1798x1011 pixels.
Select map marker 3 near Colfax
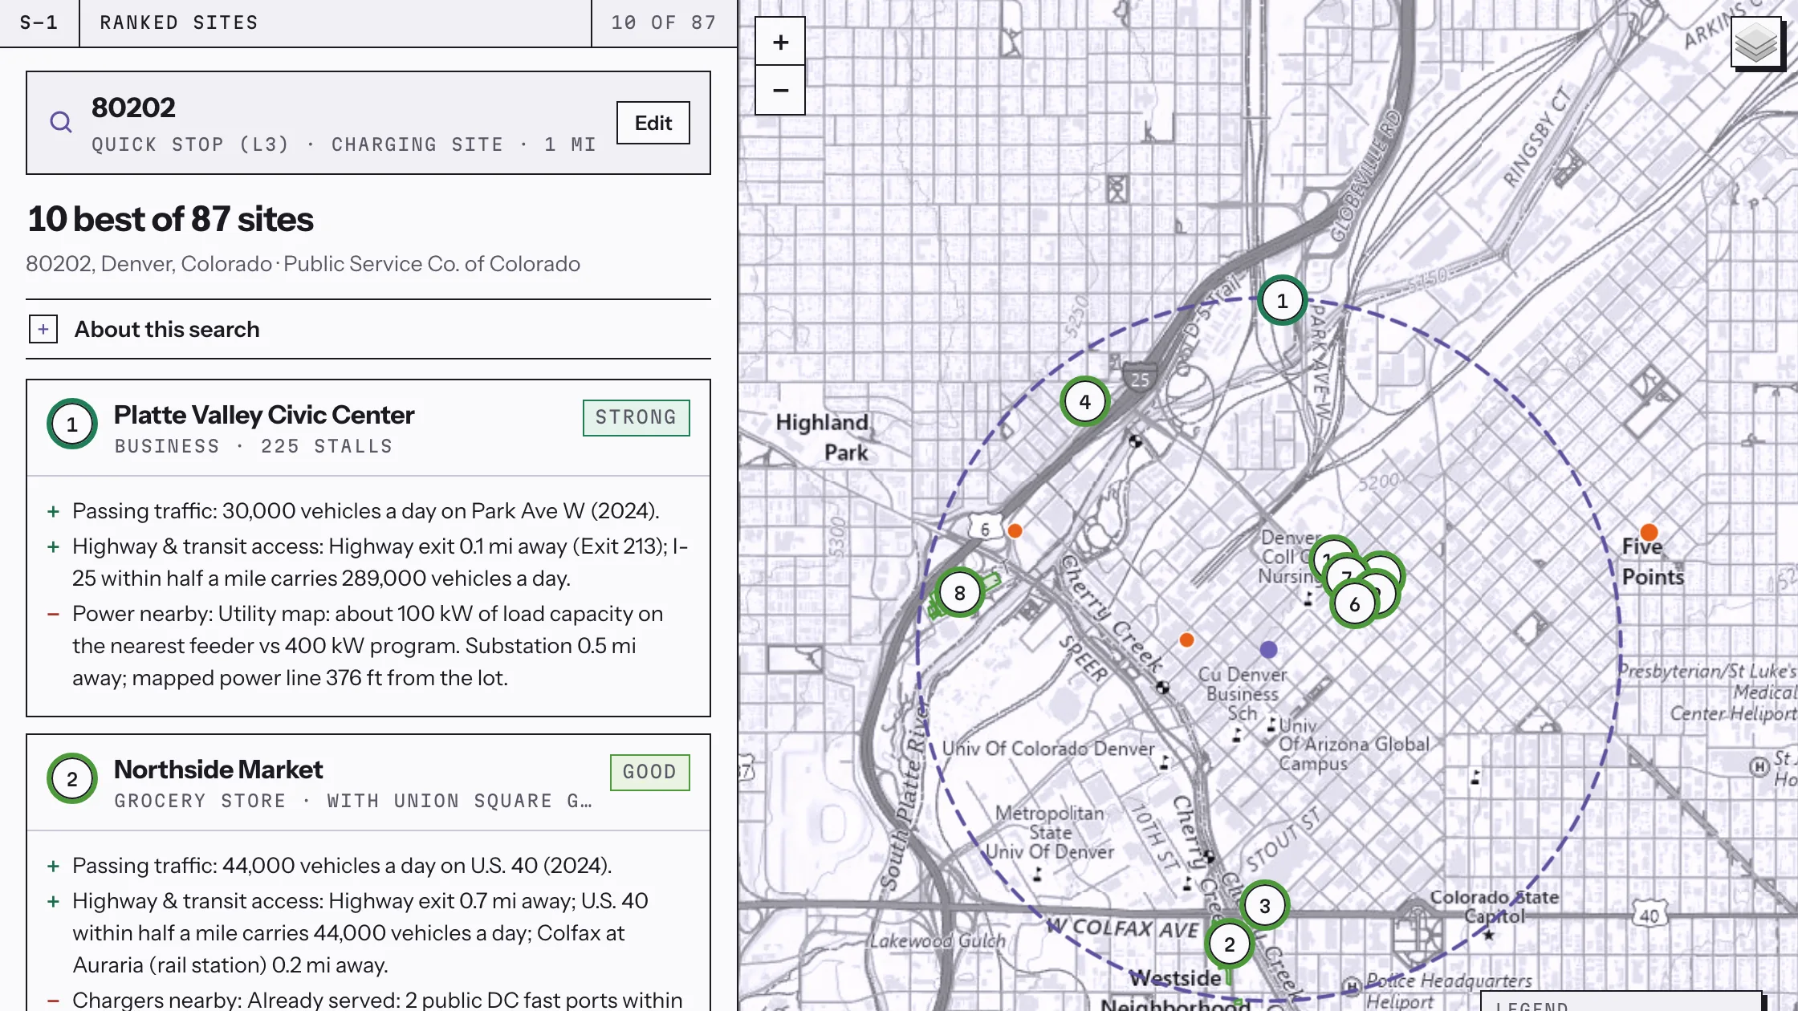(1264, 906)
